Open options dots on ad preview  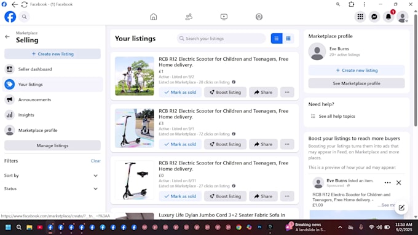[387, 183]
